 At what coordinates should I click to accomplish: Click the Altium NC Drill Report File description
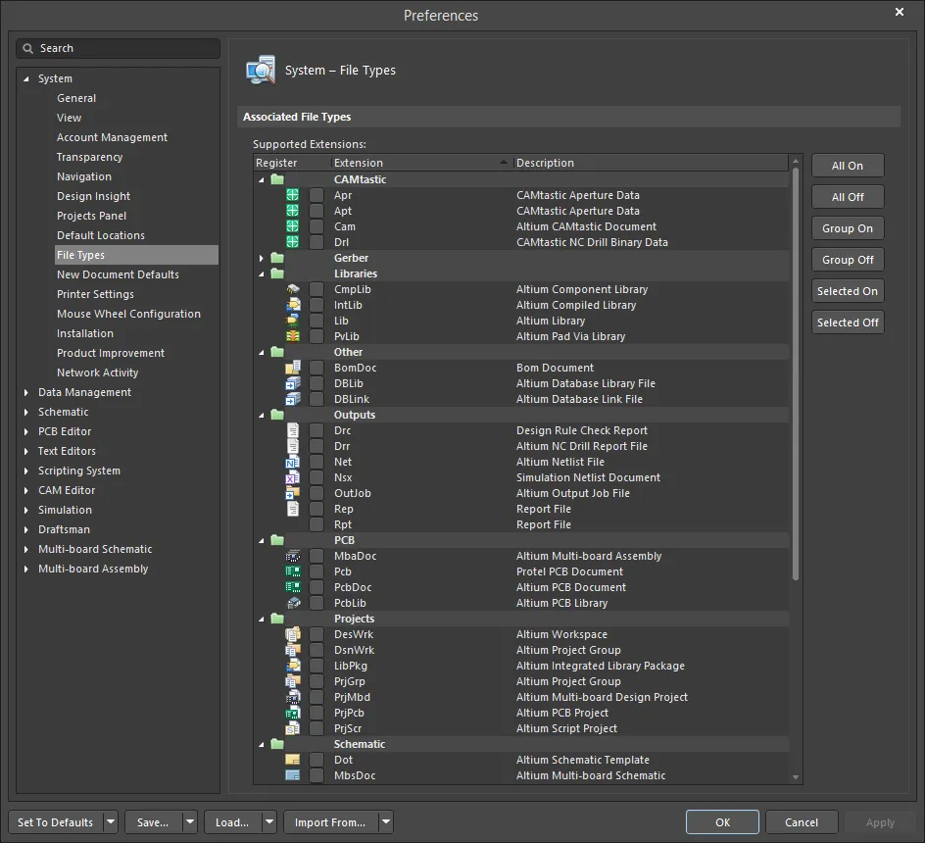pyautogui.click(x=582, y=446)
